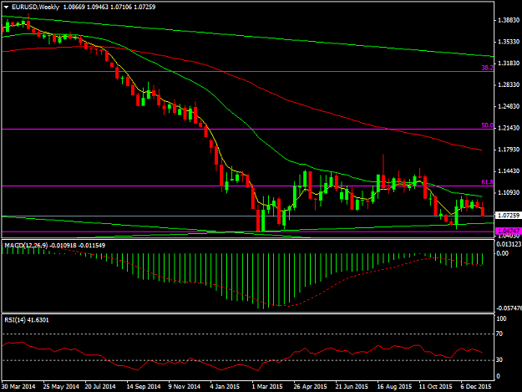Click the 1.35330 price scale value

point(509,42)
